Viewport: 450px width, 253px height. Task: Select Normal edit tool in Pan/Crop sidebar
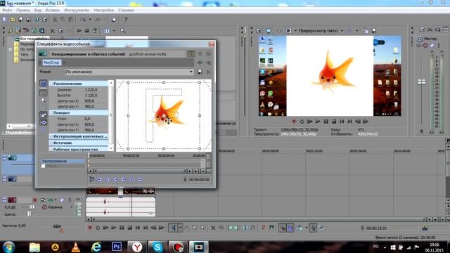(43, 93)
